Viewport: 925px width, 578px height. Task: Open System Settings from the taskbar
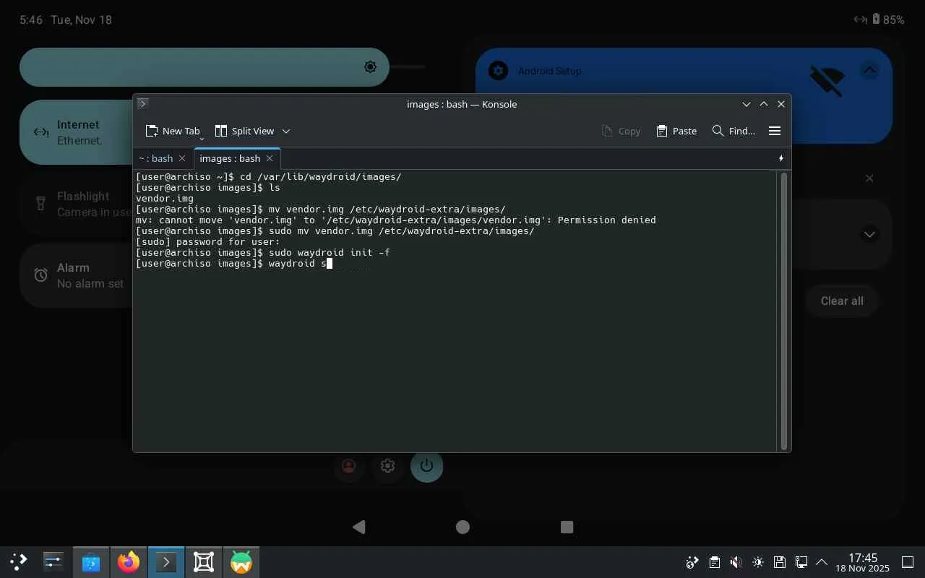click(x=53, y=561)
